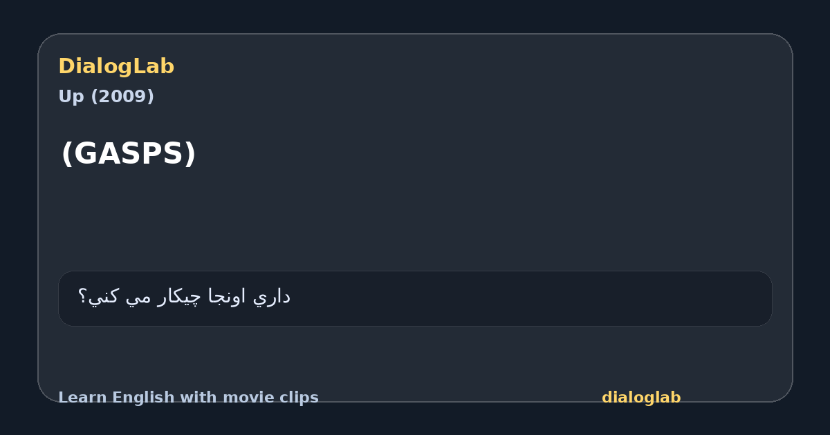Click the Persian translation box
830x435 pixels.
[415, 298]
